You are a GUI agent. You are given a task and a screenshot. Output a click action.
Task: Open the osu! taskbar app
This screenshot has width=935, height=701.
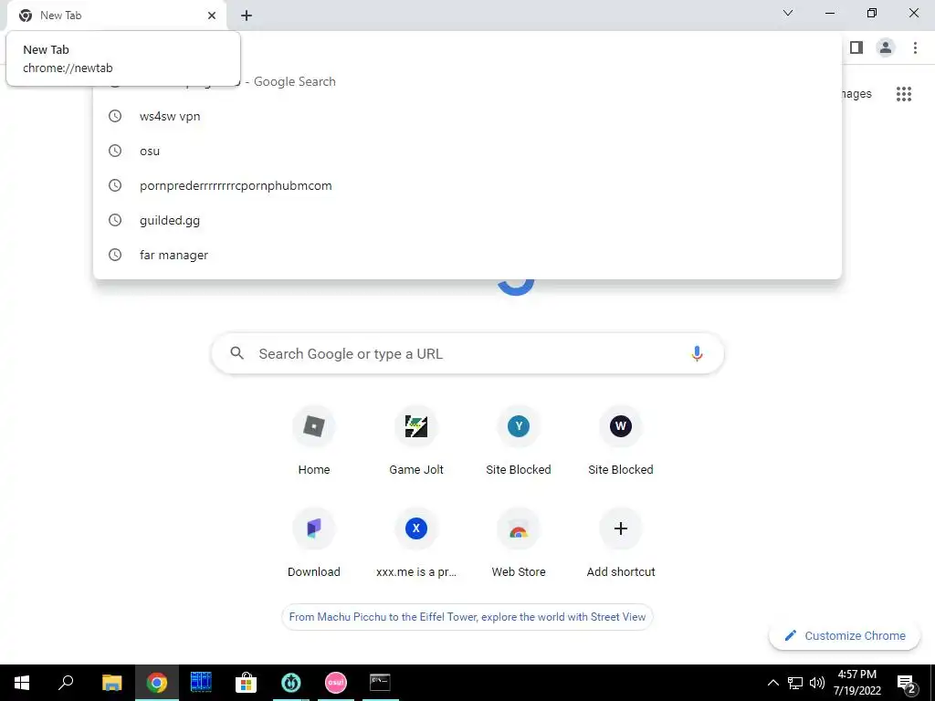(x=336, y=683)
